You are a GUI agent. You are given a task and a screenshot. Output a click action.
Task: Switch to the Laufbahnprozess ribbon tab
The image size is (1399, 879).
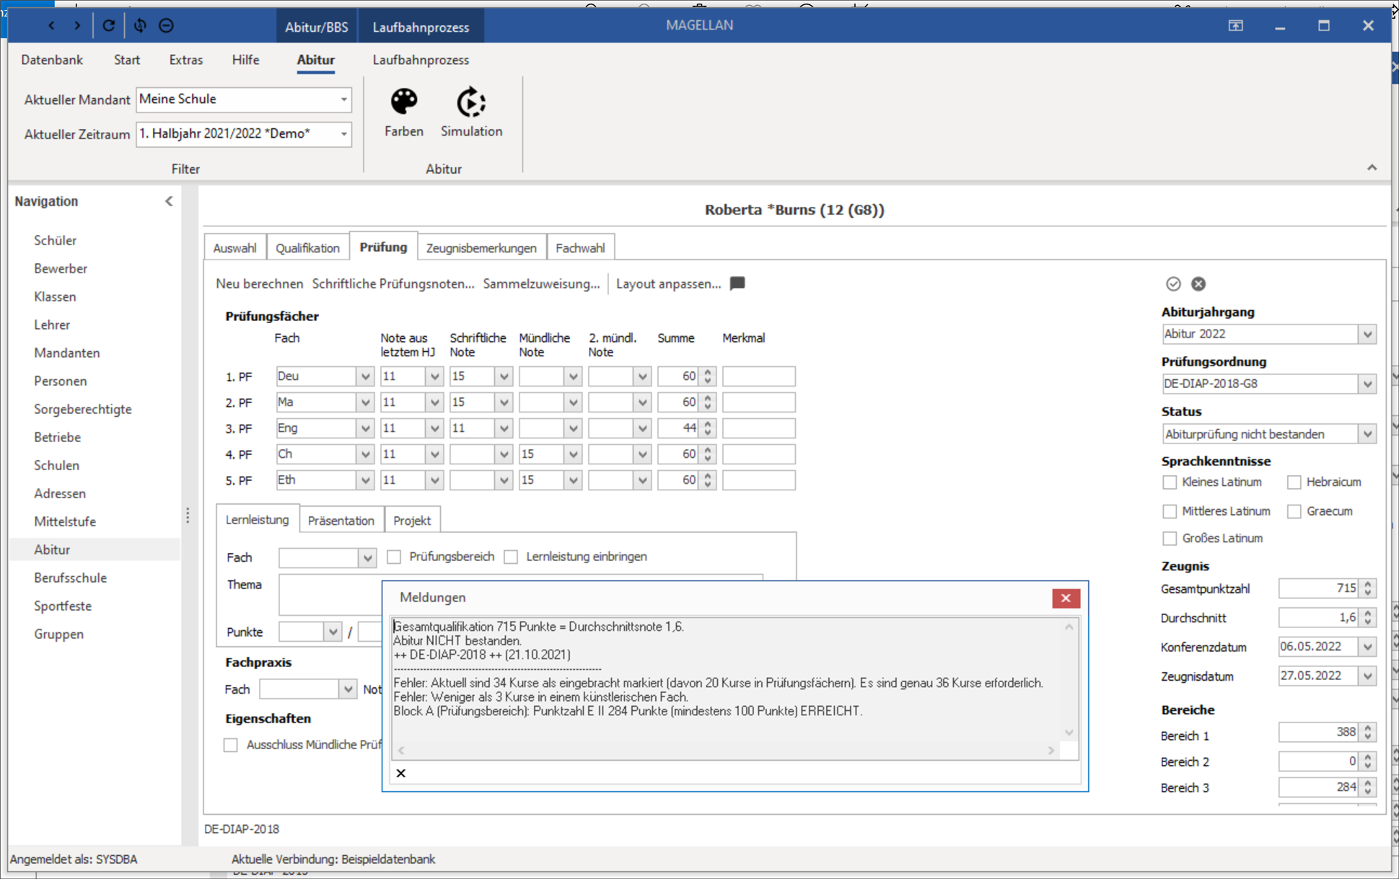421,60
